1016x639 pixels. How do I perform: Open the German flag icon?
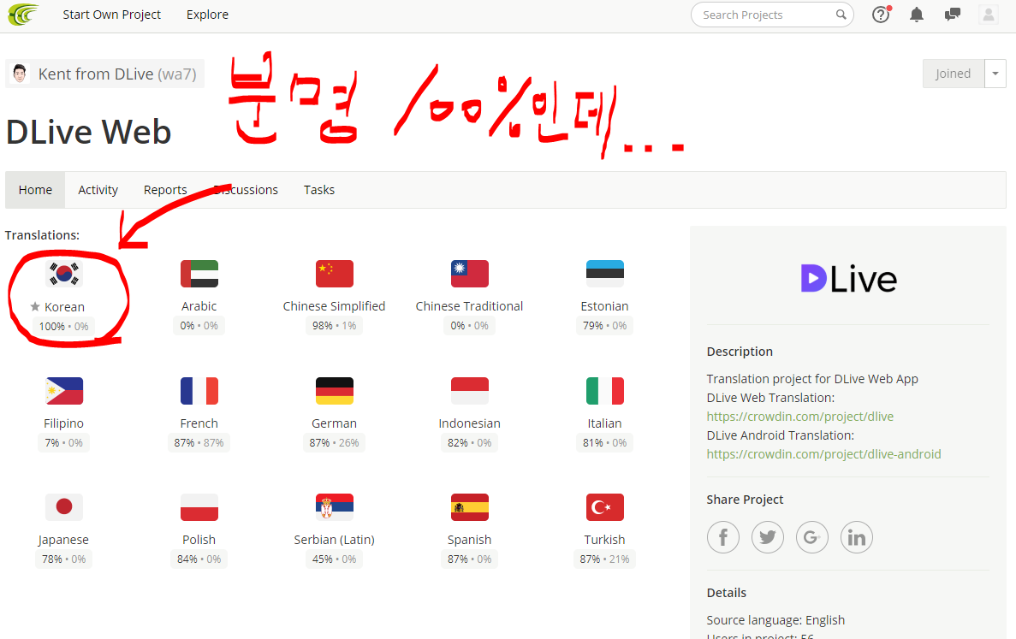[335, 390]
